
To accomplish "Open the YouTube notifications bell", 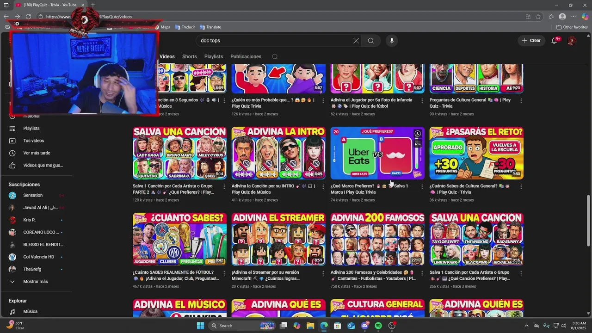I will [x=555, y=41].
